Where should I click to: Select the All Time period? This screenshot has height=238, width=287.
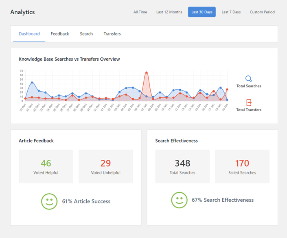(x=140, y=12)
